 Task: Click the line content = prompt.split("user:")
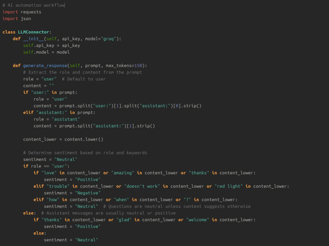point(117,106)
